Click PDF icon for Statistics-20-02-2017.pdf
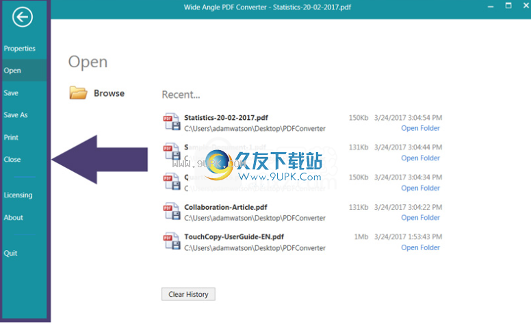531x331 pixels. 172,122
